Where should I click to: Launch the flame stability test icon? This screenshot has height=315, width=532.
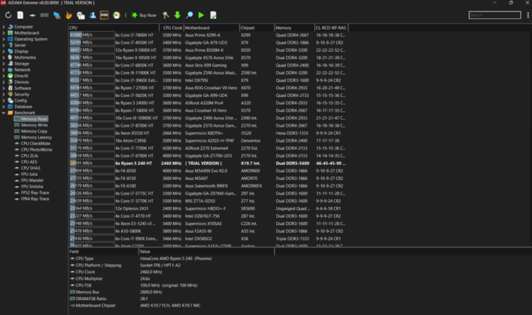pos(68,15)
